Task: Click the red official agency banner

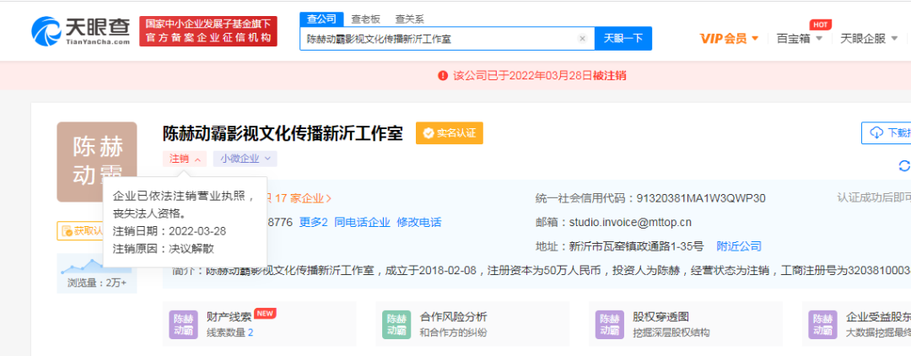Action: [208, 31]
